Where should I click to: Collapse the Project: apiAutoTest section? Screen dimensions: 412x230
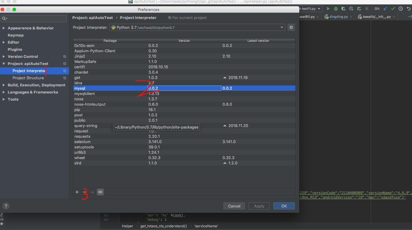[4, 64]
